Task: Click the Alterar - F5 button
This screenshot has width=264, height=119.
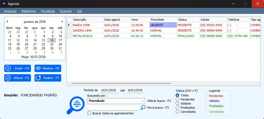Action: click(18, 78)
